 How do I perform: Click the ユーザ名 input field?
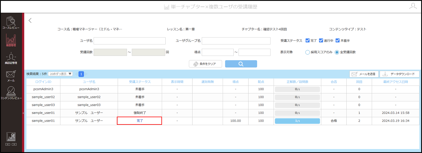[x=129, y=41]
